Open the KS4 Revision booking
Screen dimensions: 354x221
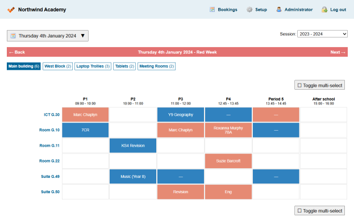[x=133, y=145]
